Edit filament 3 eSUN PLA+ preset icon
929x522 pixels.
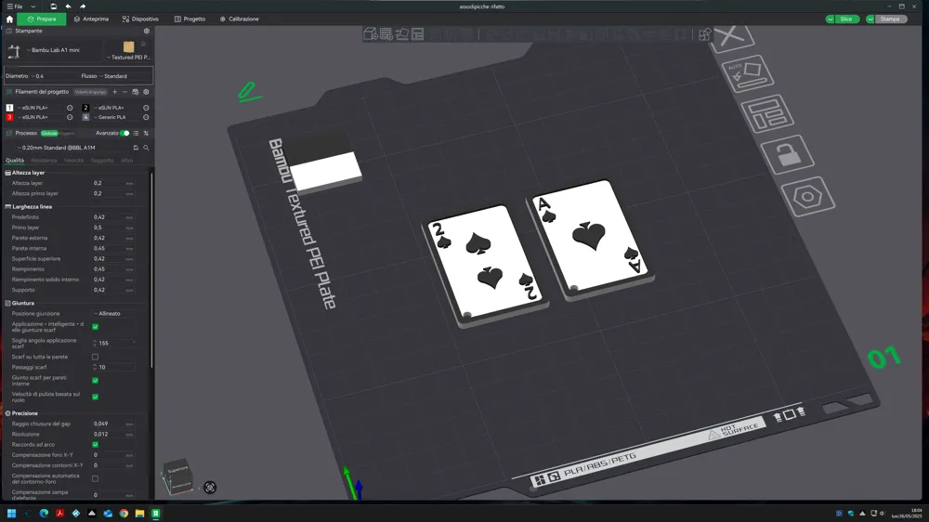pos(70,117)
